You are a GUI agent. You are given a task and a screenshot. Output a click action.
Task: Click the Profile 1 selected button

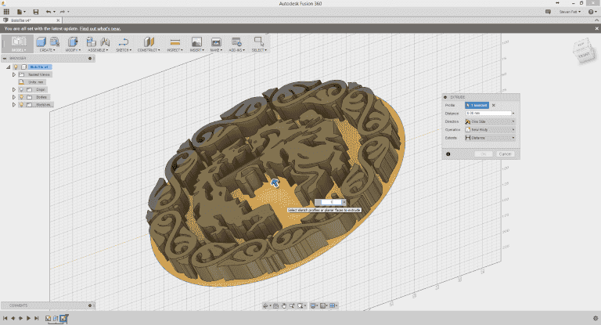(477, 105)
